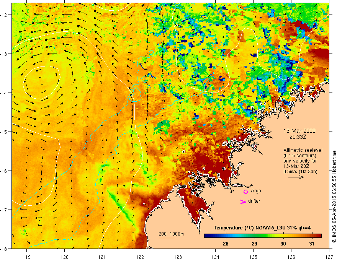Screen dimensions: 337x260
Task: Click the '0.5m/s (1kt 24h)' caption text
Action: (x=300, y=172)
